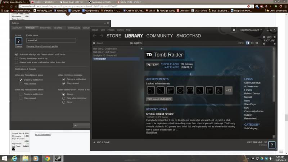Switch library to detail view icon

[x=248, y=43]
